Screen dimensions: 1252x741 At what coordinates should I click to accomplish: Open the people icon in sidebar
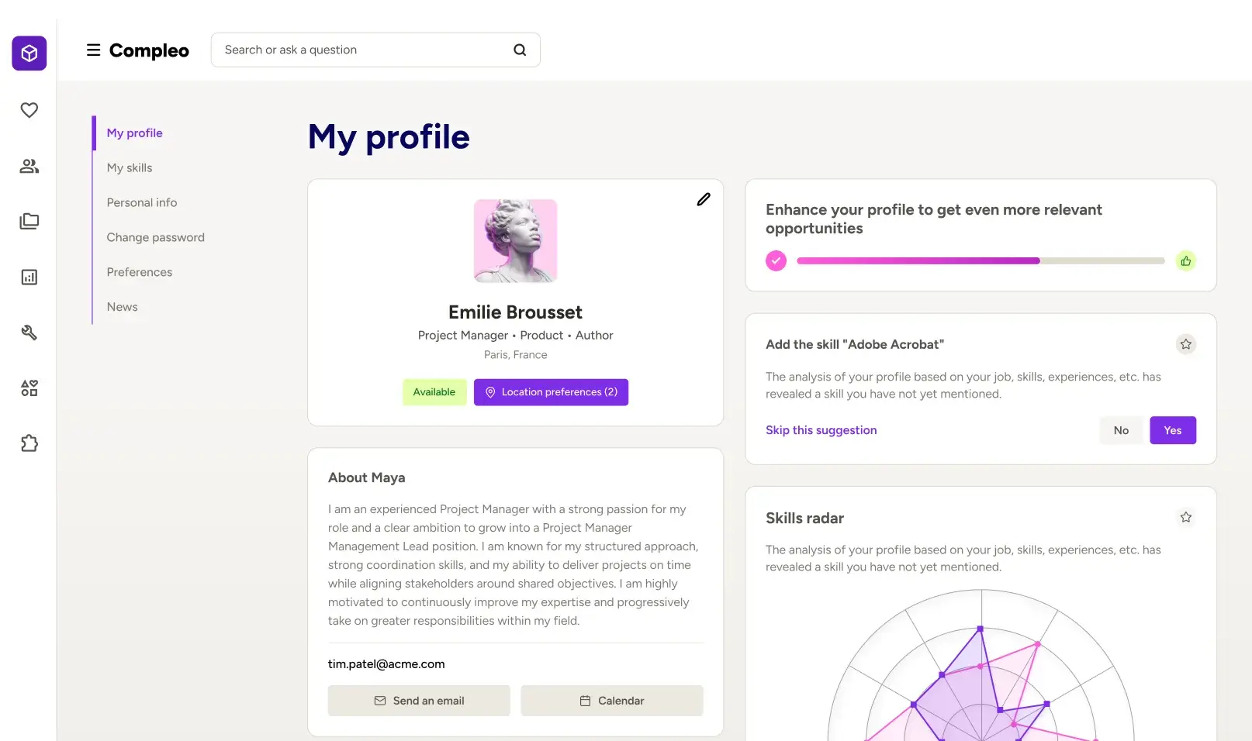(29, 166)
